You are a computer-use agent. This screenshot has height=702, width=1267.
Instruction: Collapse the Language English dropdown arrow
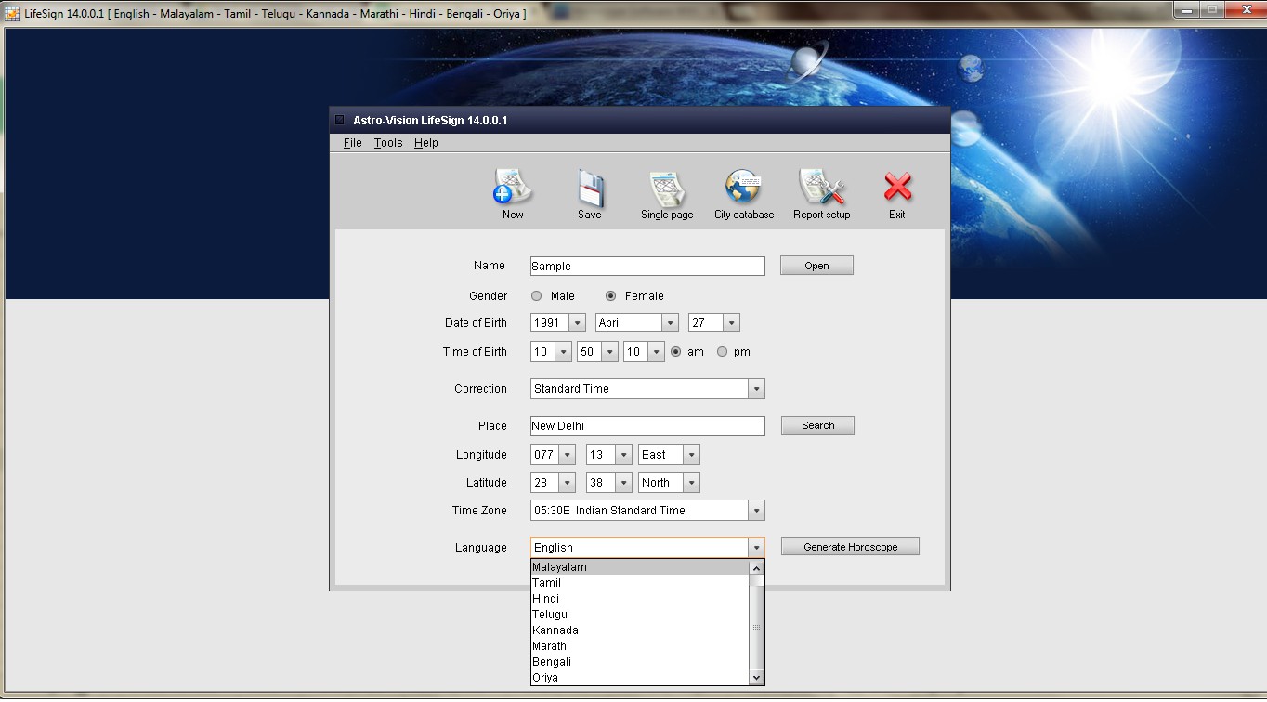(756, 548)
